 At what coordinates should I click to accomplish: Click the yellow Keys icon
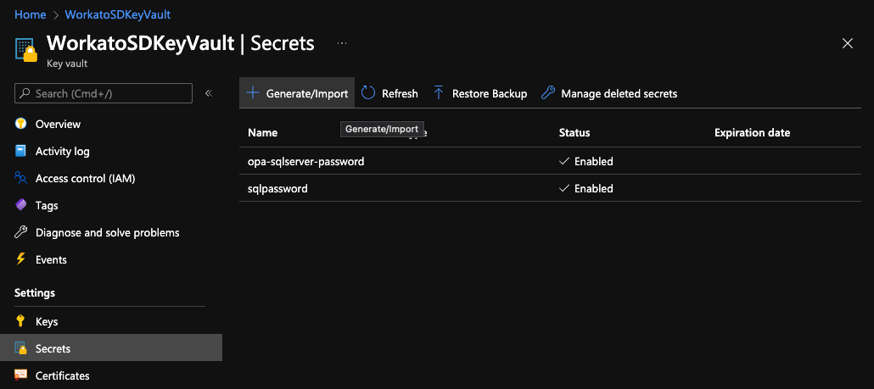point(20,321)
